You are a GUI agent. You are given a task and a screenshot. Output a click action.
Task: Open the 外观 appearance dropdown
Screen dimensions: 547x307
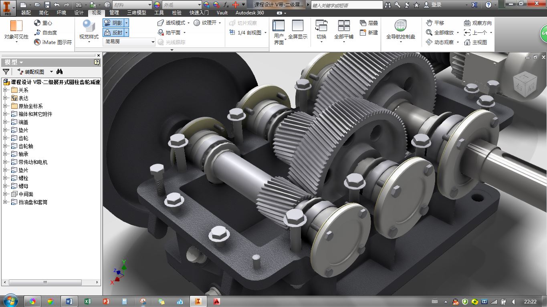[x=182, y=5]
